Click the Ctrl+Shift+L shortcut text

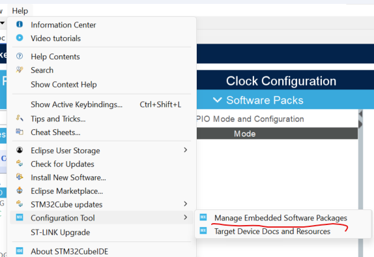pyautogui.click(x=160, y=104)
